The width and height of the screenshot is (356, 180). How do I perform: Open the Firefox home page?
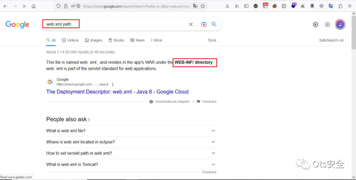[x=34, y=6]
